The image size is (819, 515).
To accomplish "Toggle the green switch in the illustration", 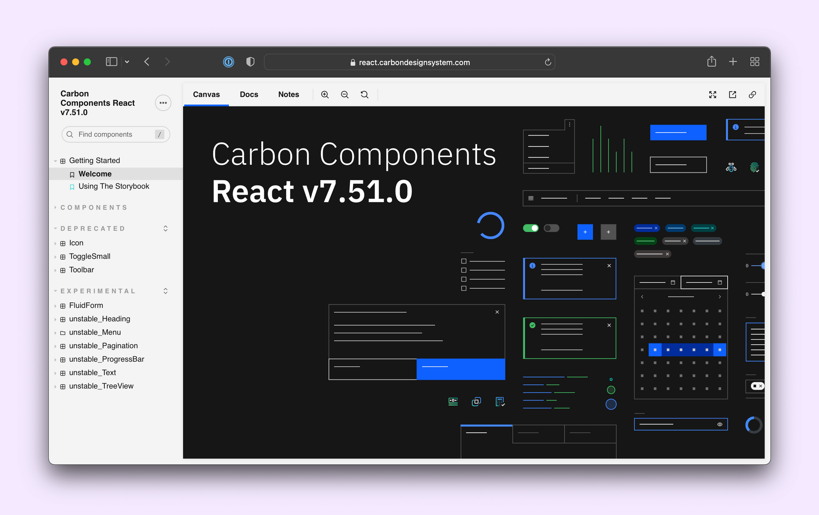I will coord(531,228).
